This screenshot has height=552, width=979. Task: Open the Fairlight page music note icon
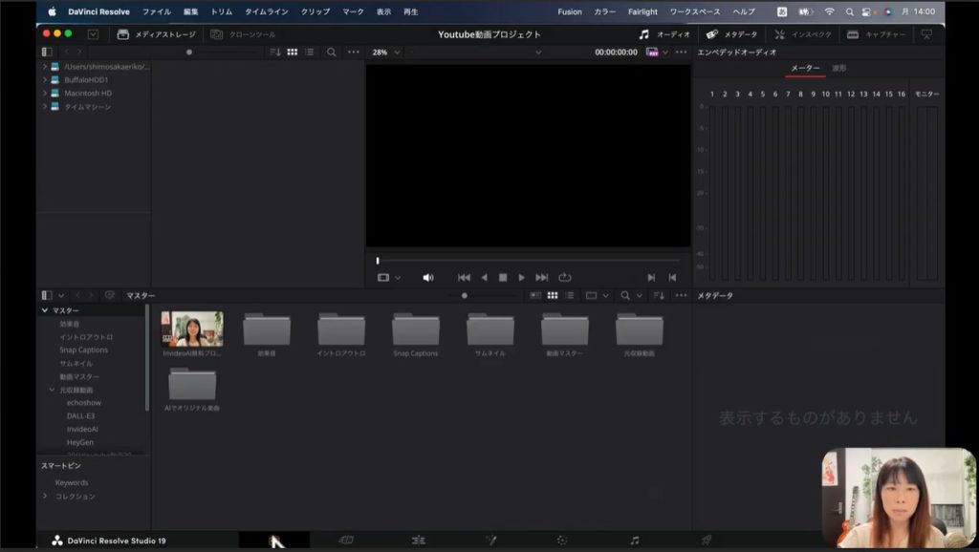click(x=634, y=540)
